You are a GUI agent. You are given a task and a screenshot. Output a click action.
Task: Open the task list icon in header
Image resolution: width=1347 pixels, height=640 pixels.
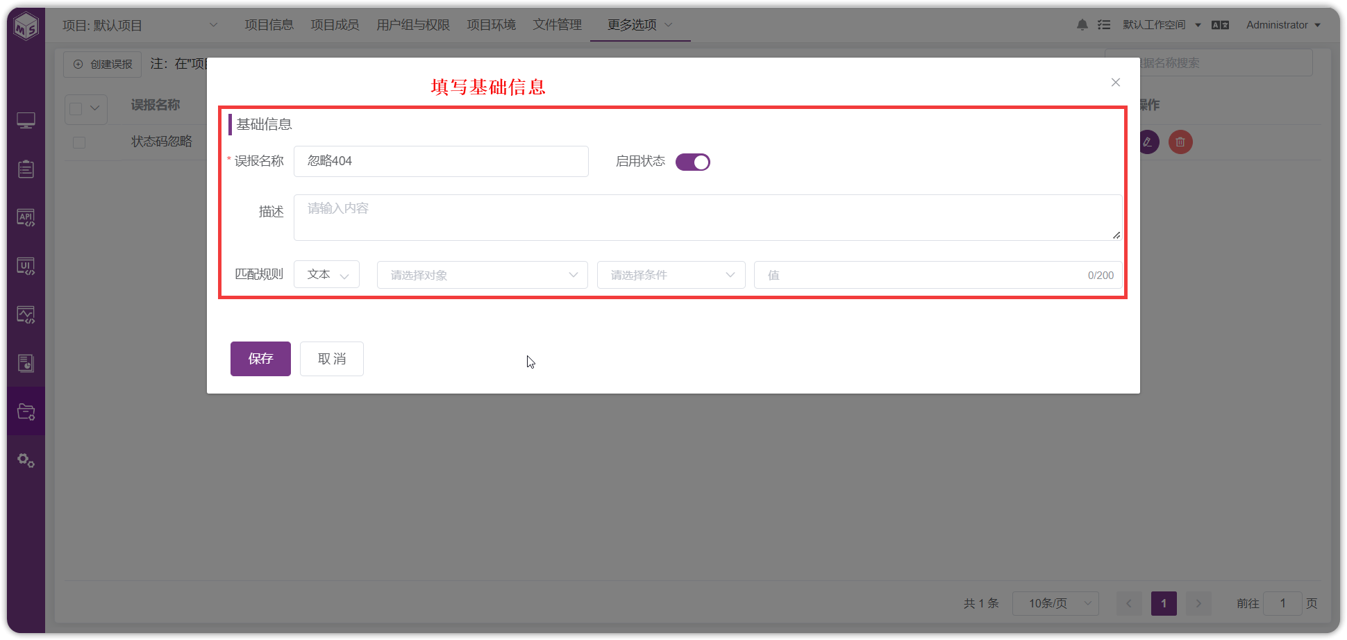pos(1104,25)
